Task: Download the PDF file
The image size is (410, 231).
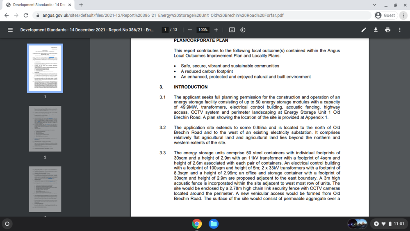Action: 376,30
